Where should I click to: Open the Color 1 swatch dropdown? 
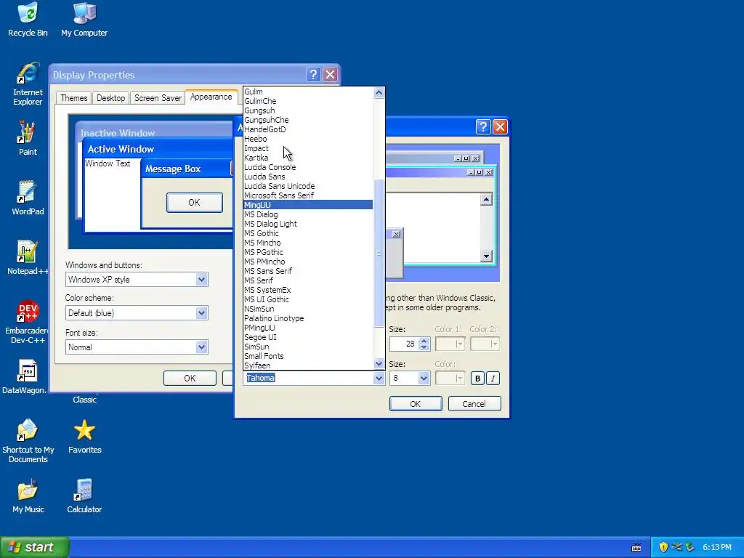click(x=450, y=344)
